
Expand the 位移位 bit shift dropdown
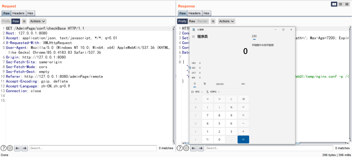213,92
